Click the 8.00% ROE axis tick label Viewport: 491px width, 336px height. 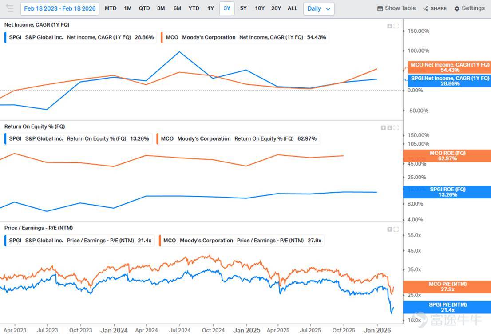tap(415, 204)
